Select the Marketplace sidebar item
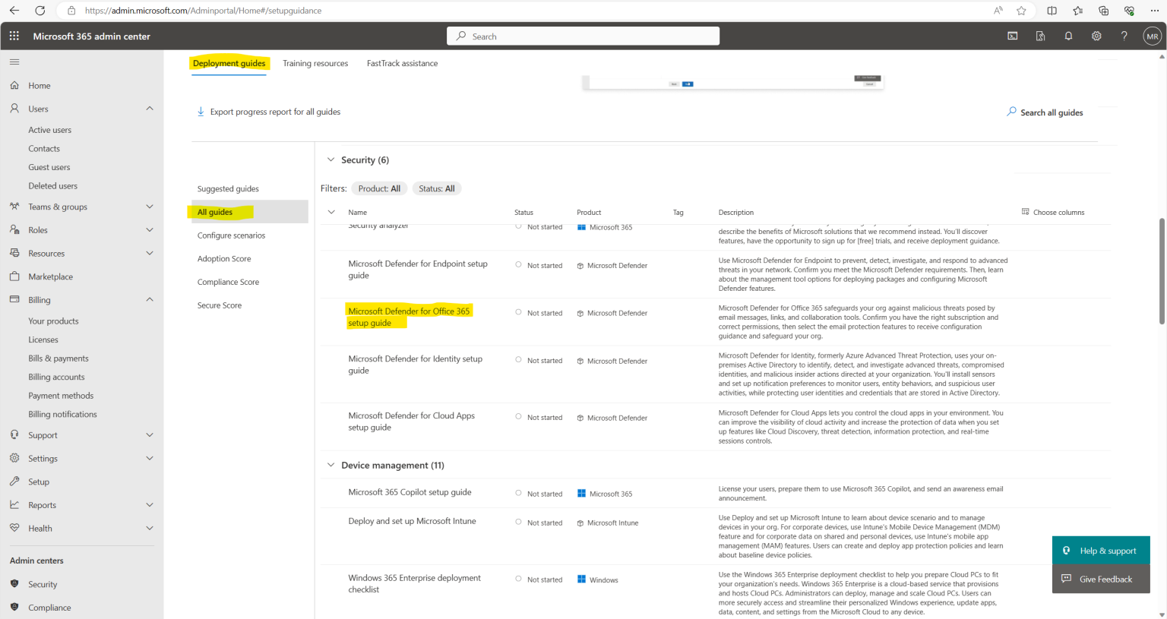 [49, 276]
